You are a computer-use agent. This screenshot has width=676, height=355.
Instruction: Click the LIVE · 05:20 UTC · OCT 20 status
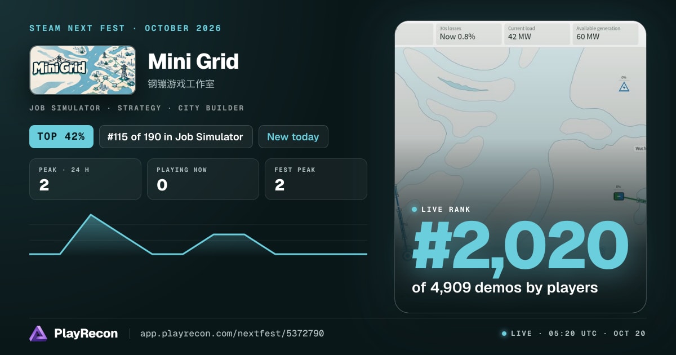pos(573,334)
